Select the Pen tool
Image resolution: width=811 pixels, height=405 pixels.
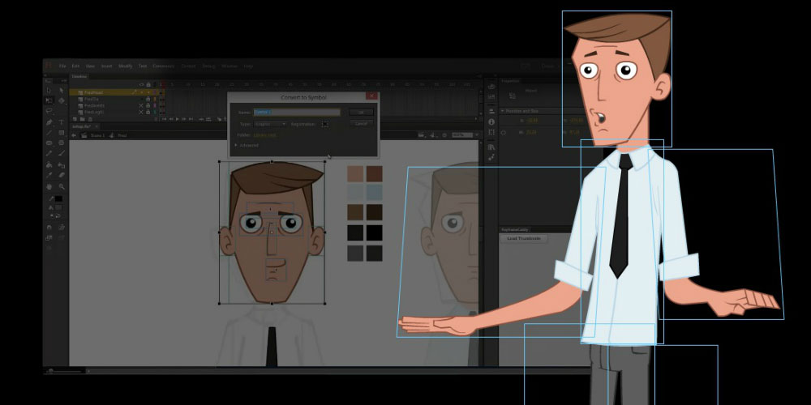pyautogui.click(x=49, y=122)
